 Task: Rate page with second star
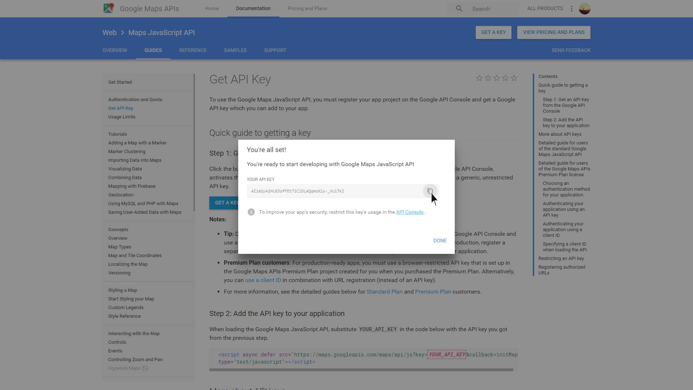(x=488, y=78)
